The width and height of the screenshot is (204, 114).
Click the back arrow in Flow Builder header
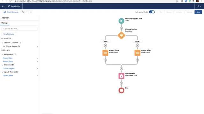(x=3, y=6)
